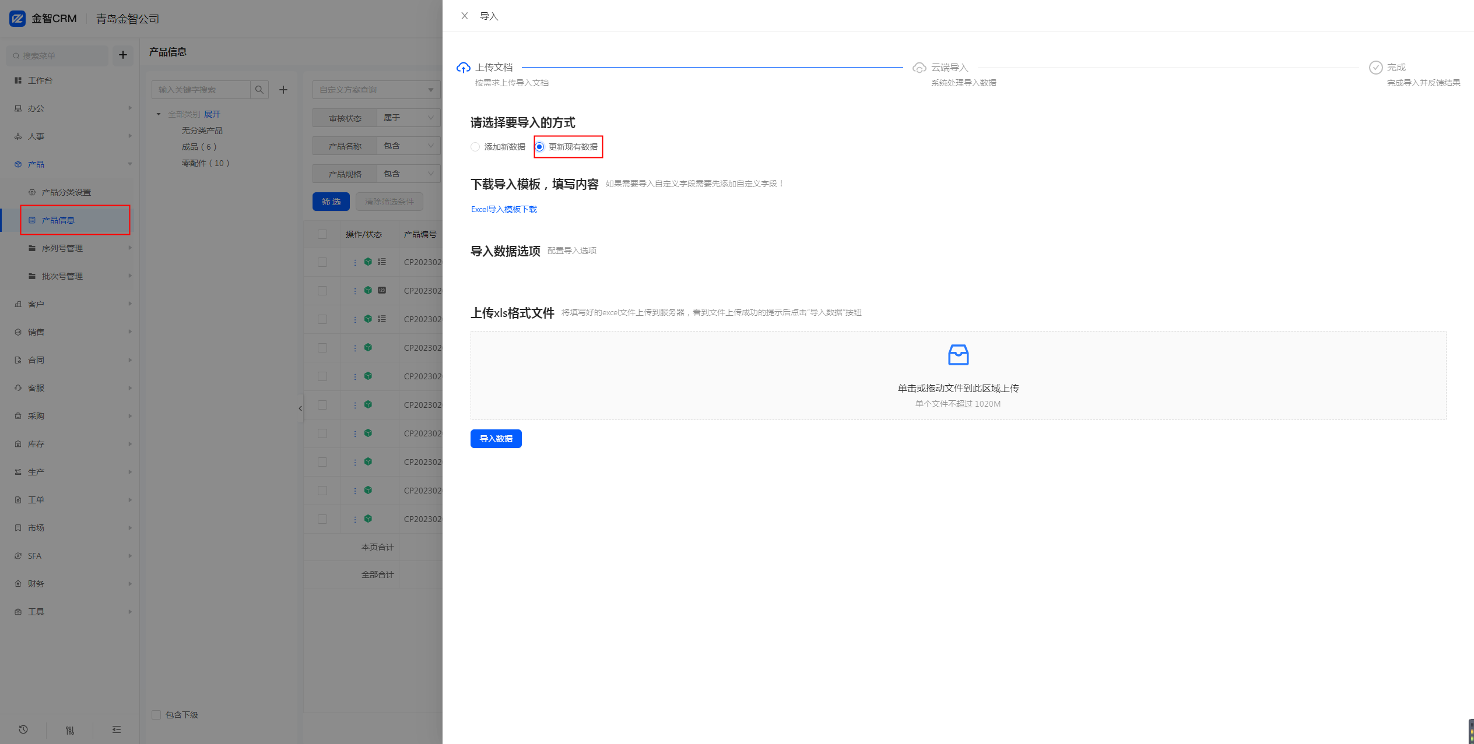Image resolution: width=1474 pixels, height=744 pixels.
Task: Click the 123 serial icon in second row
Action: point(382,290)
